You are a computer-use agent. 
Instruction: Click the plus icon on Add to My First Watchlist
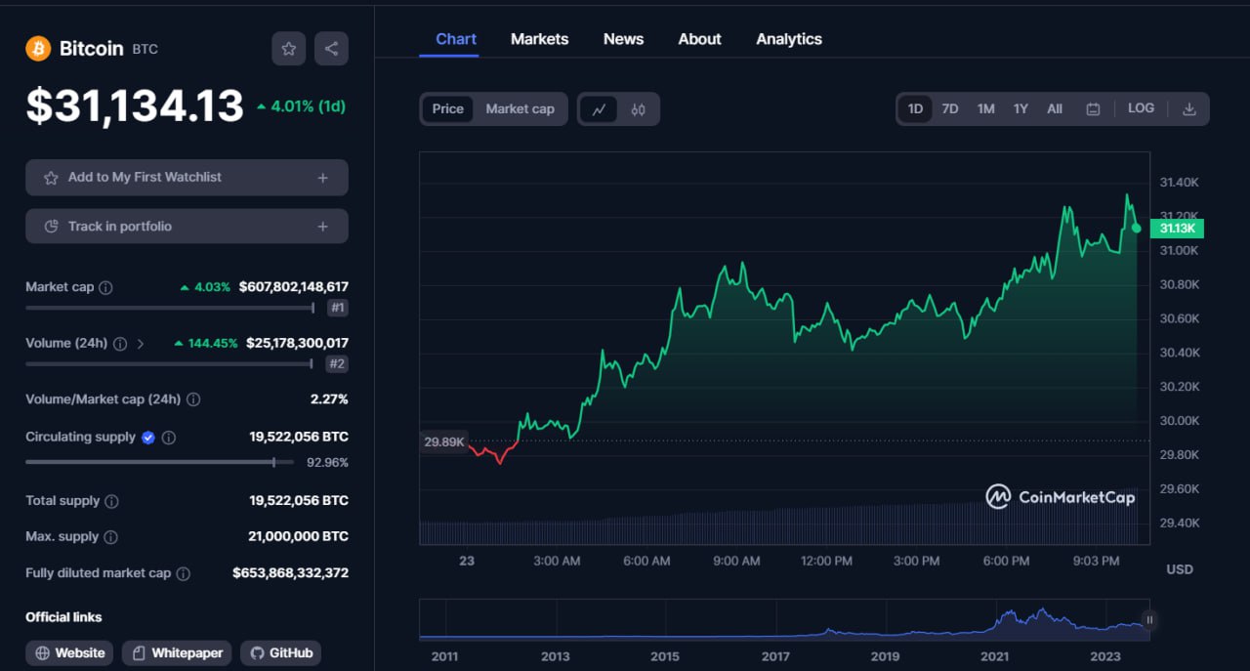322,178
